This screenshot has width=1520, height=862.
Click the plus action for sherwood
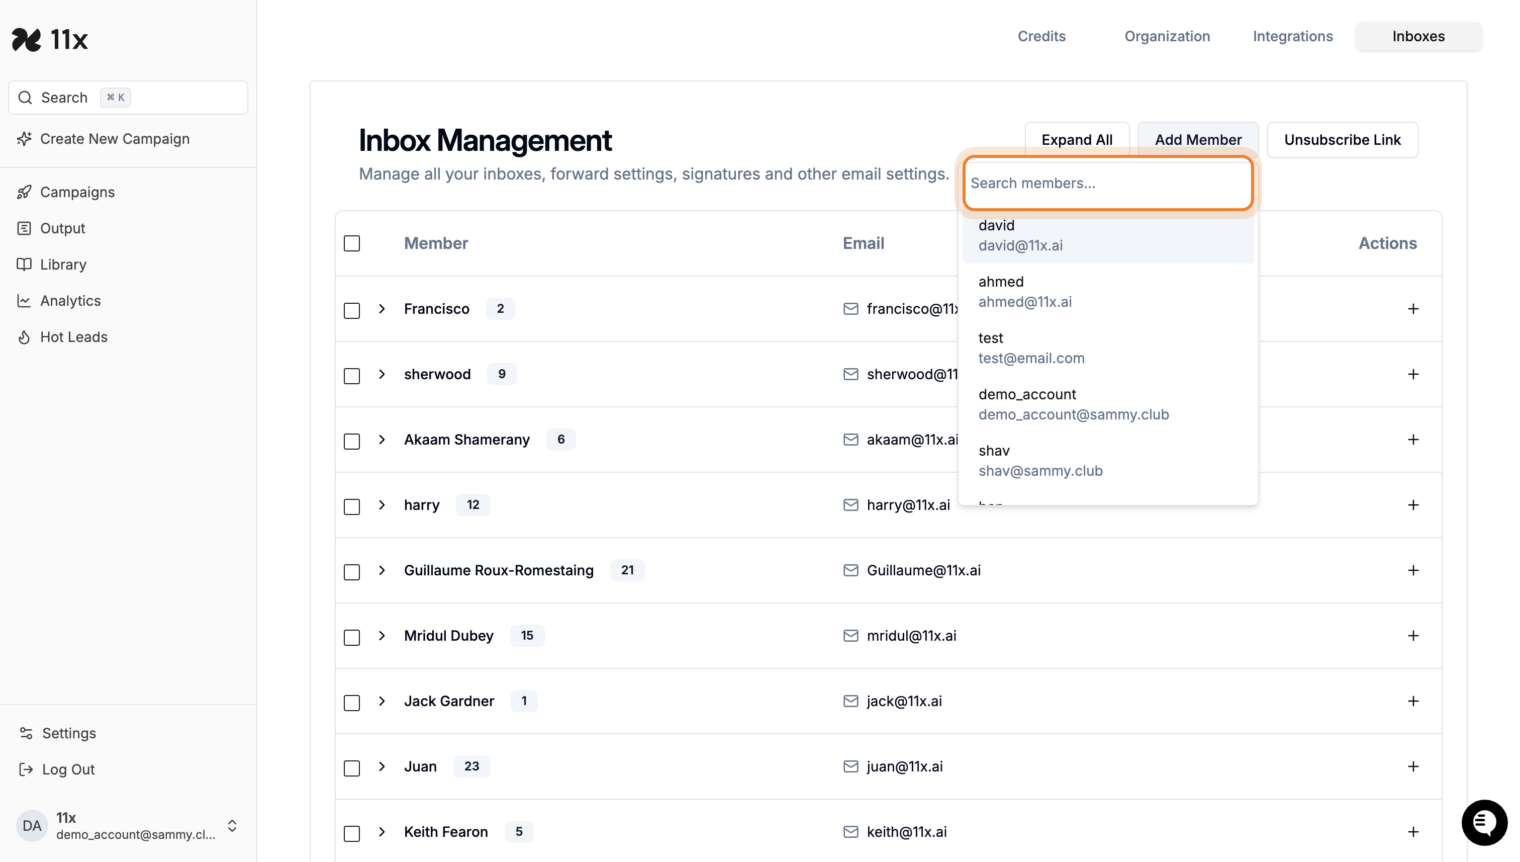click(x=1413, y=374)
